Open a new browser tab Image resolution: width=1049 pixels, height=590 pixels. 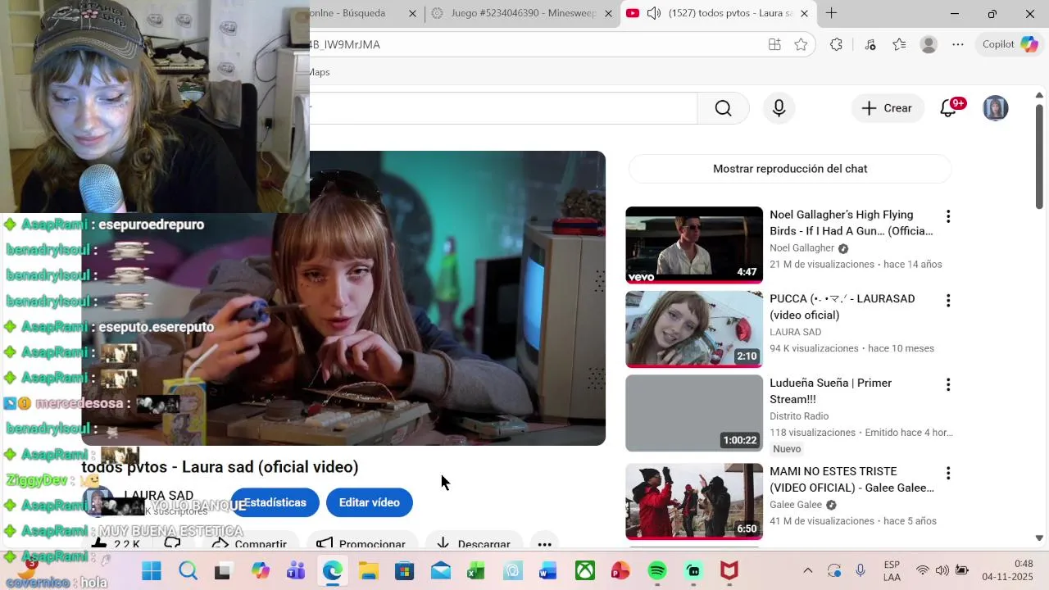tap(831, 13)
